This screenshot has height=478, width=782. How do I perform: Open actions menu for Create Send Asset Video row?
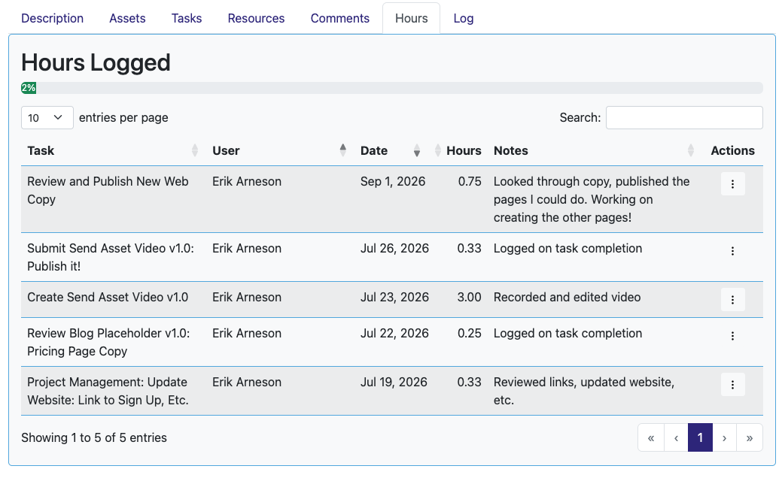click(732, 299)
